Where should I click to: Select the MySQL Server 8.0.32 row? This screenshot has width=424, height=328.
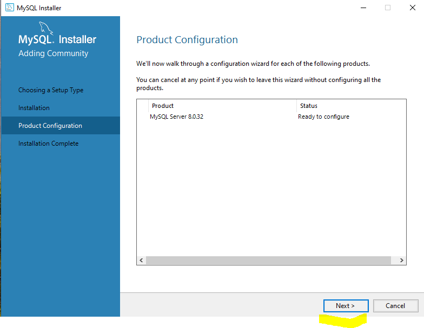tap(271, 117)
